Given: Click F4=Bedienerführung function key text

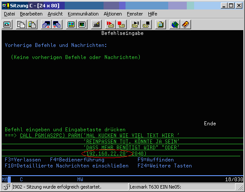Looking at the screenshot, I should pyautogui.click(x=77, y=160).
